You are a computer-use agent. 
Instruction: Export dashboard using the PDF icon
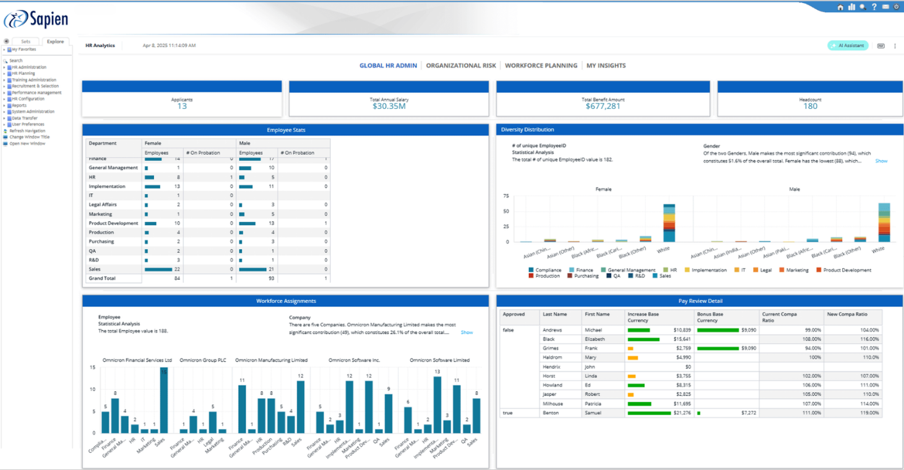coord(880,46)
